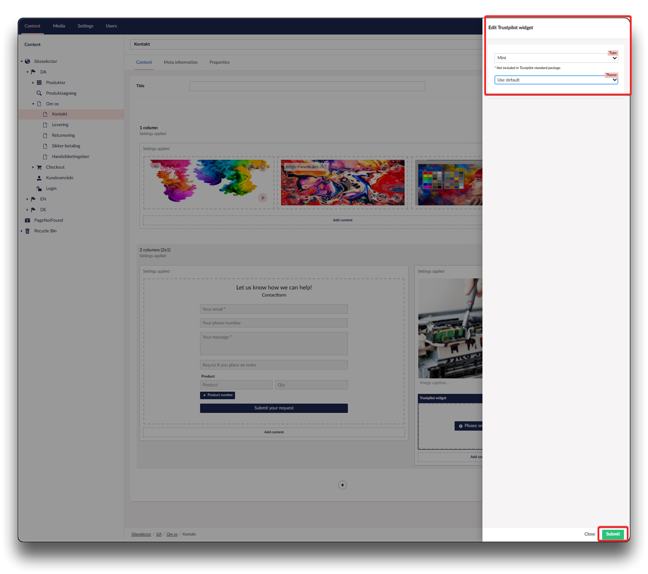This screenshot has height=574, width=648.
Task: Click the Kundeområde user icon
Action: point(39,178)
